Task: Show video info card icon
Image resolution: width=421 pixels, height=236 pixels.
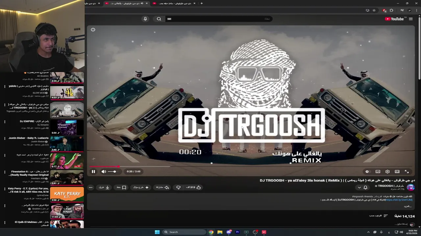Action: pos(93,30)
